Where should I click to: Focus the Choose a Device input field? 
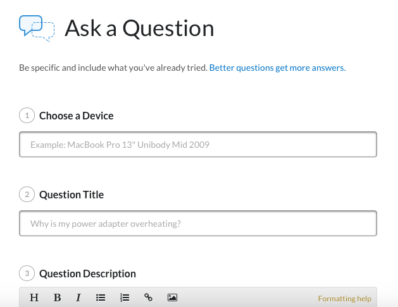pos(198,145)
